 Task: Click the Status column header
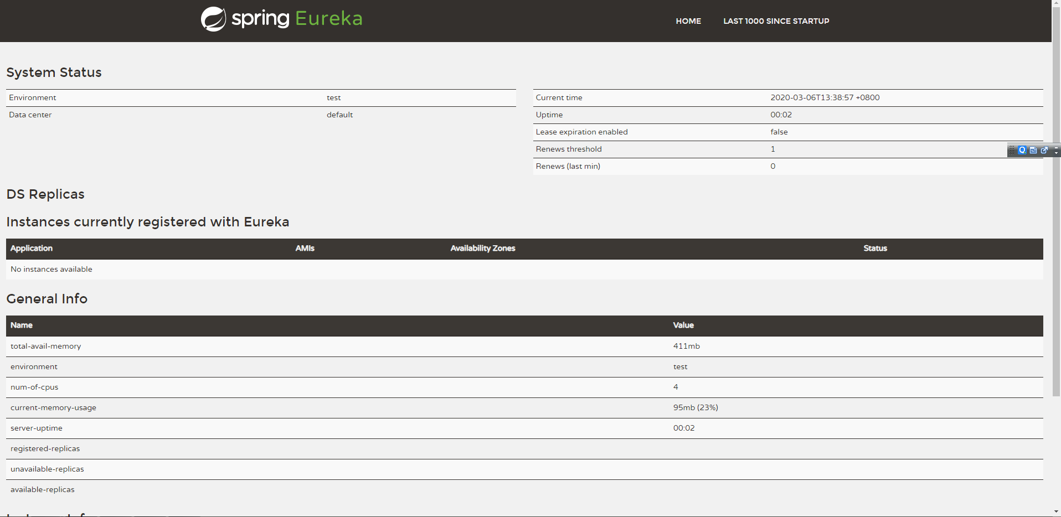[875, 249]
